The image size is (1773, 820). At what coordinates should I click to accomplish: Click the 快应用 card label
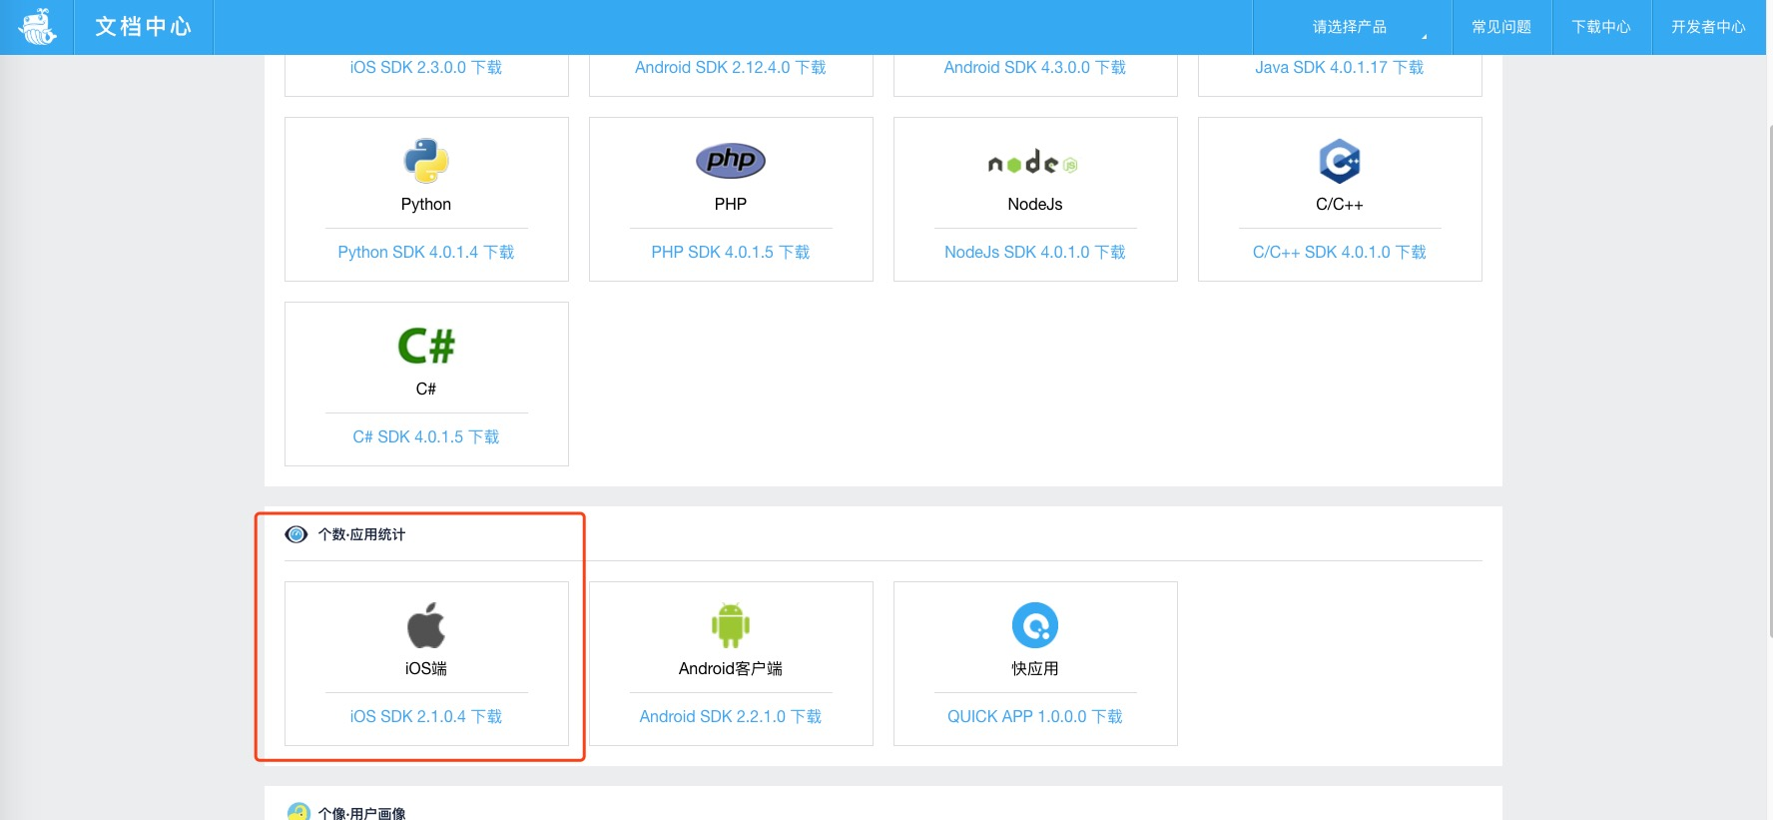(x=1035, y=668)
